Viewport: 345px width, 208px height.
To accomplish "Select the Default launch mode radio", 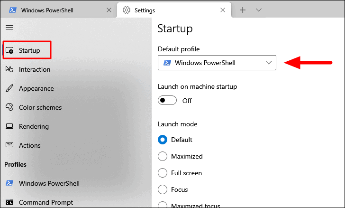I will (163, 140).
